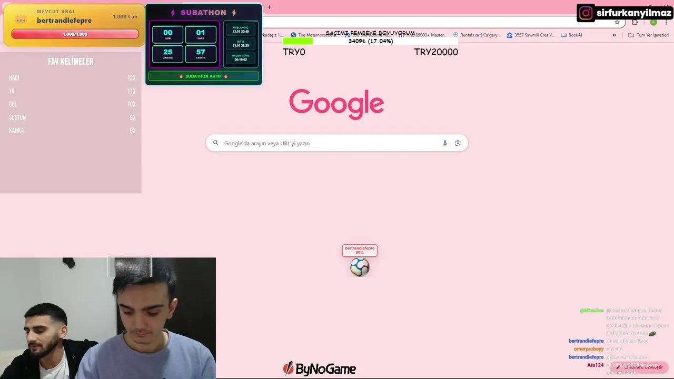Image resolution: width=674 pixels, height=379 pixels.
Task: Click the green donation goal progress bar
Action: pyautogui.click(x=298, y=41)
